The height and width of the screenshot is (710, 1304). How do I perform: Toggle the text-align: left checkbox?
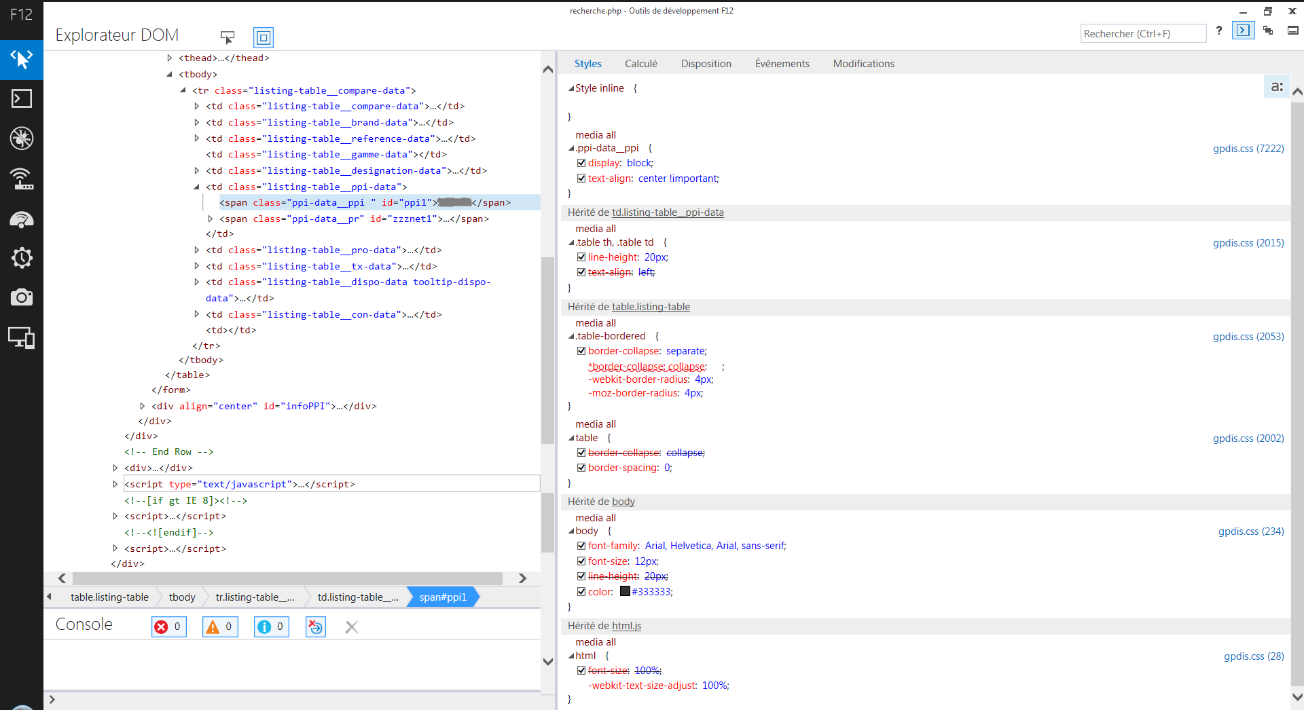(581, 272)
